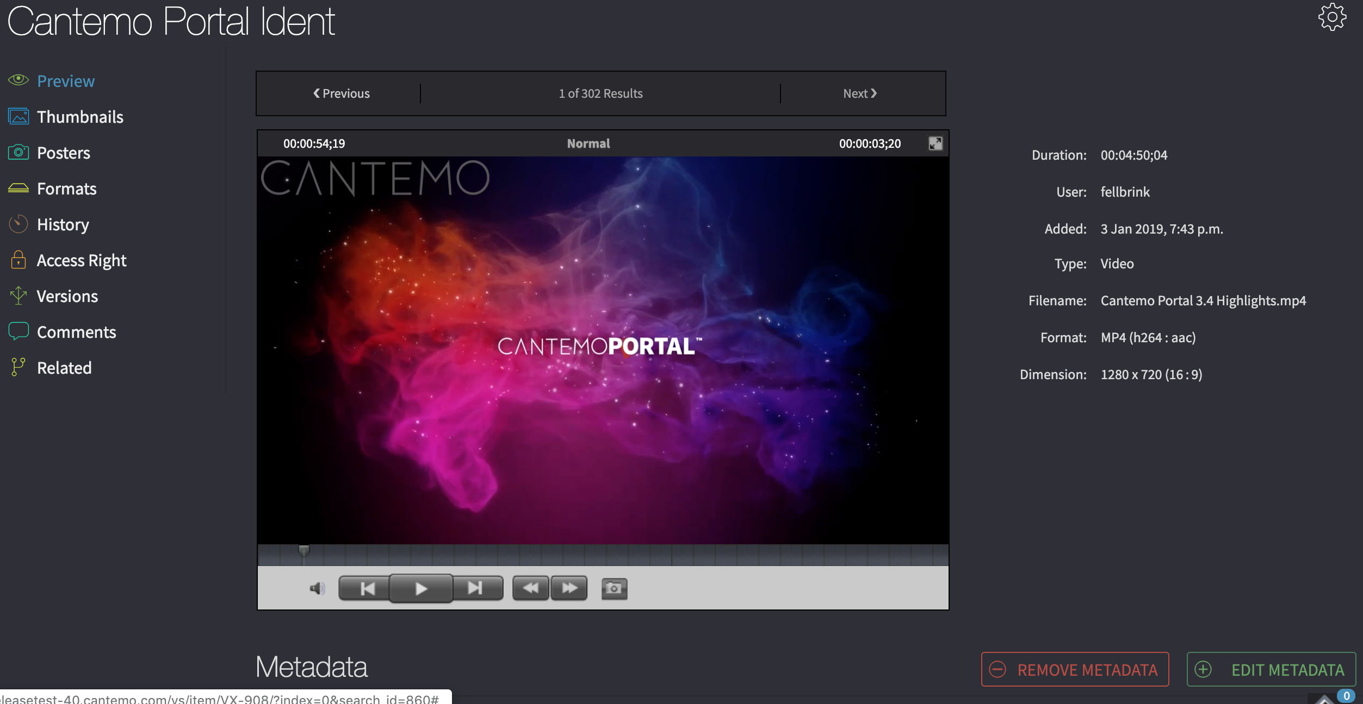Click the Posters camera icon
Viewport: 1363px width, 704px height.
click(x=18, y=152)
